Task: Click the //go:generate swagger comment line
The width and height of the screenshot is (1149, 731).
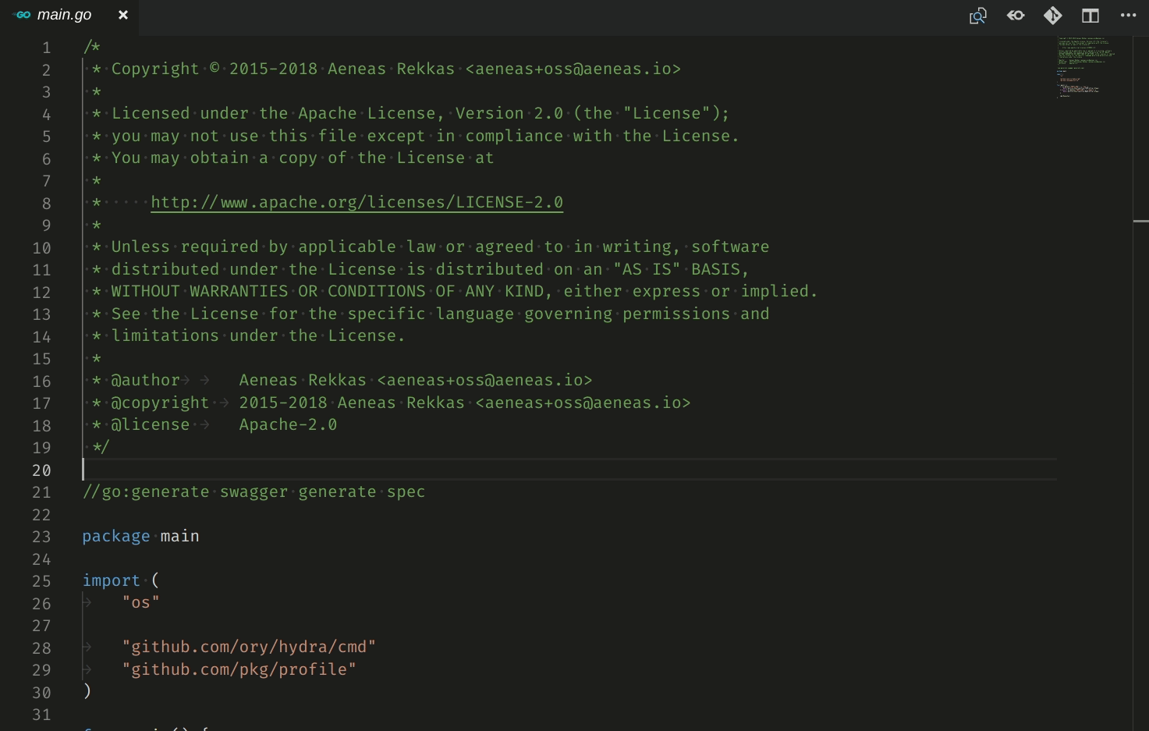Action: 254,492
